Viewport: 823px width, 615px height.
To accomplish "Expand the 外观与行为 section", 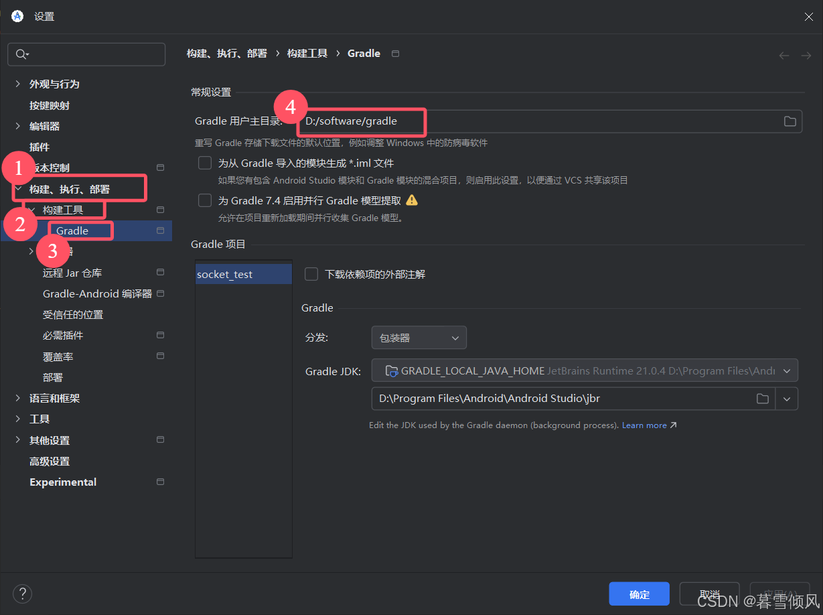I will pos(18,84).
